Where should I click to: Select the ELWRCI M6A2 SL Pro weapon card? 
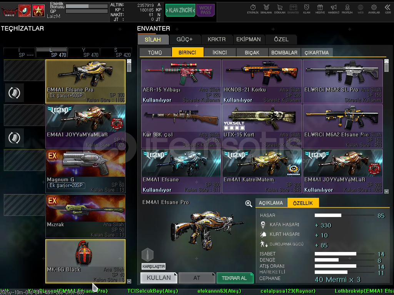(x=343, y=81)
